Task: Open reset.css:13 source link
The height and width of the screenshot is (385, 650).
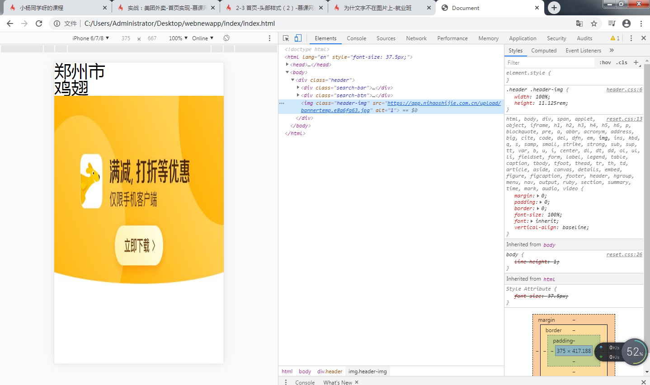Action: point(624,119)
